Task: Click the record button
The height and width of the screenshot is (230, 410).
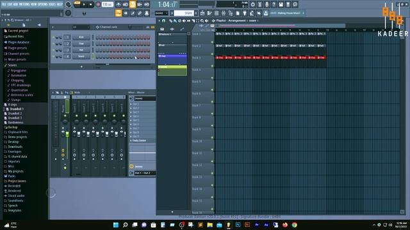Action: point(98,4)
